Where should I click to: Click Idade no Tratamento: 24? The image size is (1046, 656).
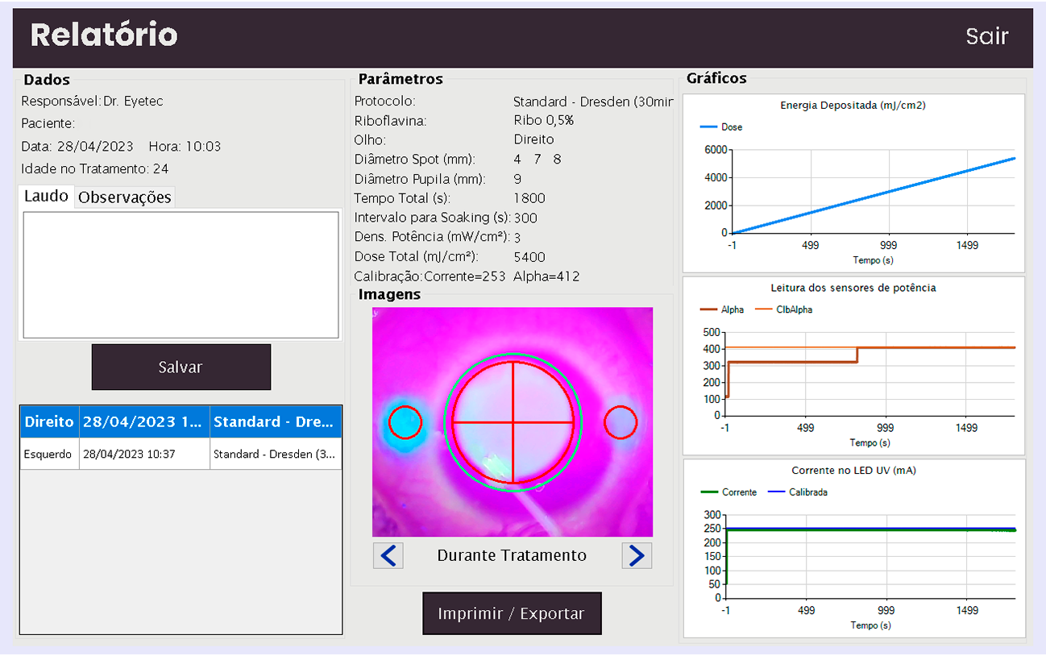[95, 169]
